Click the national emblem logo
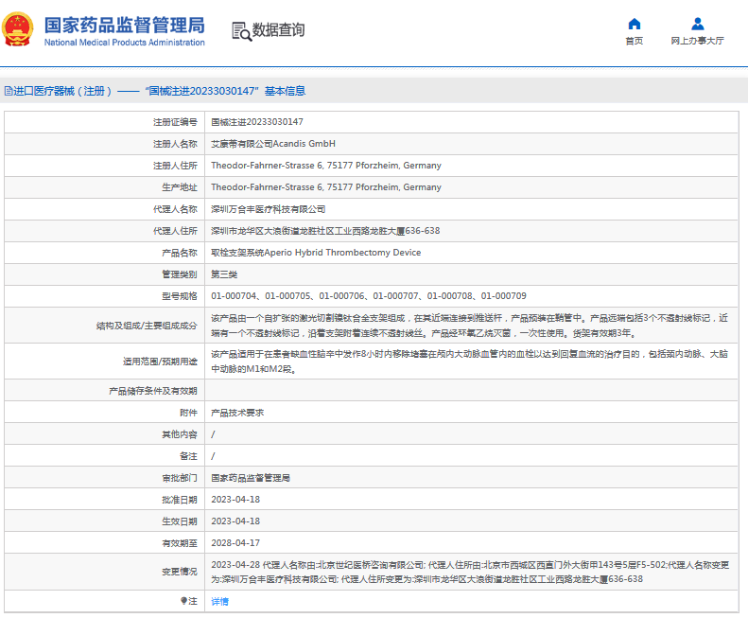The width and height of the screenshot is (748, 618). coord(18,29)
